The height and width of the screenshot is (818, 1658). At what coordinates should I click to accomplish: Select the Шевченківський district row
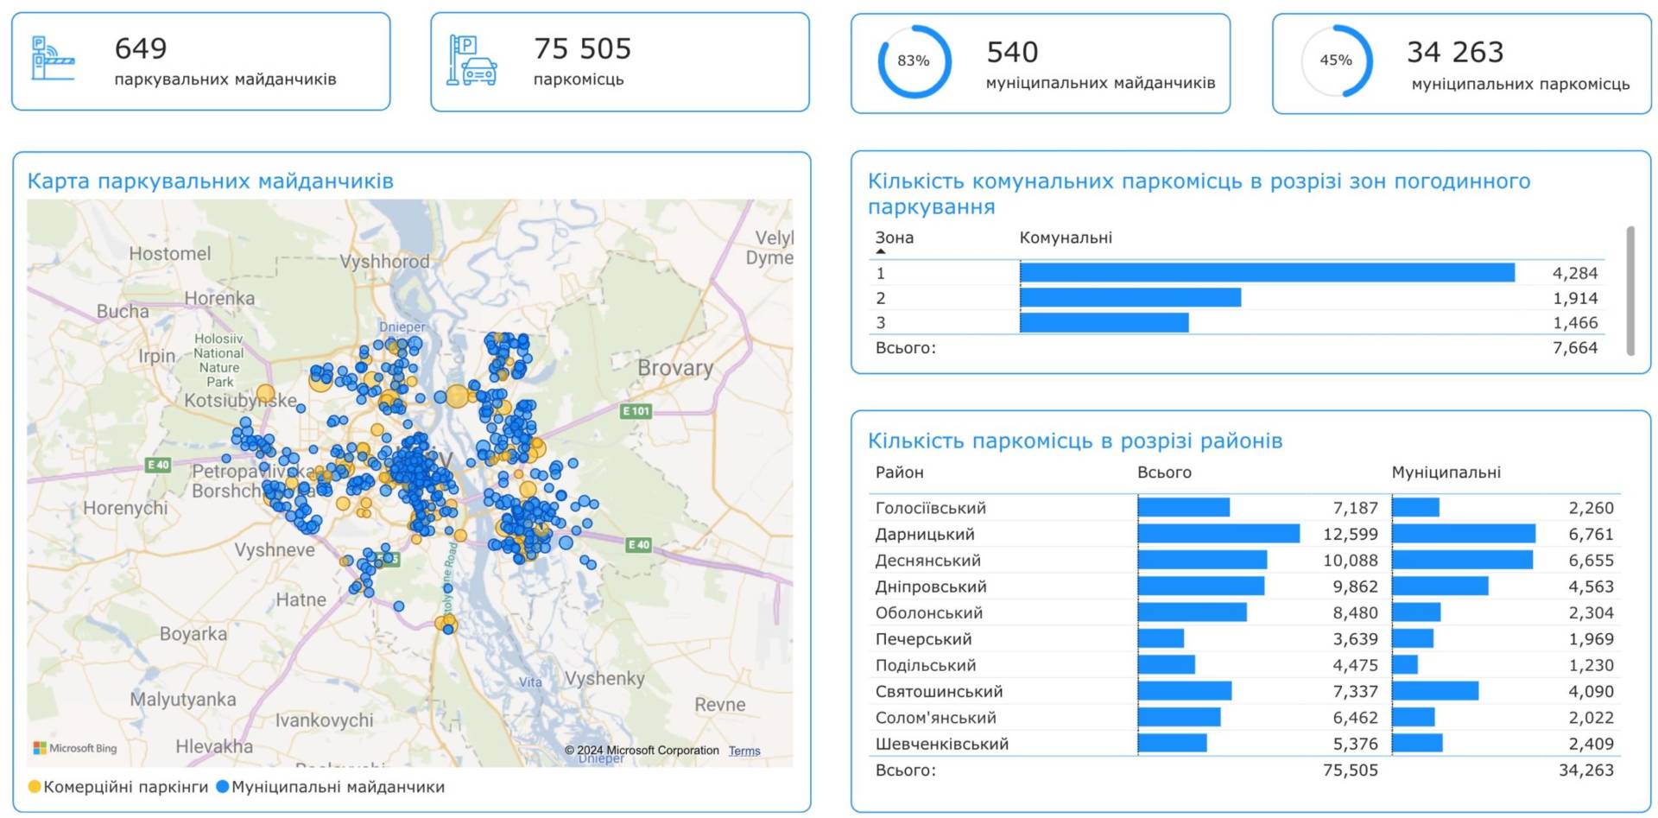(941, 744)
